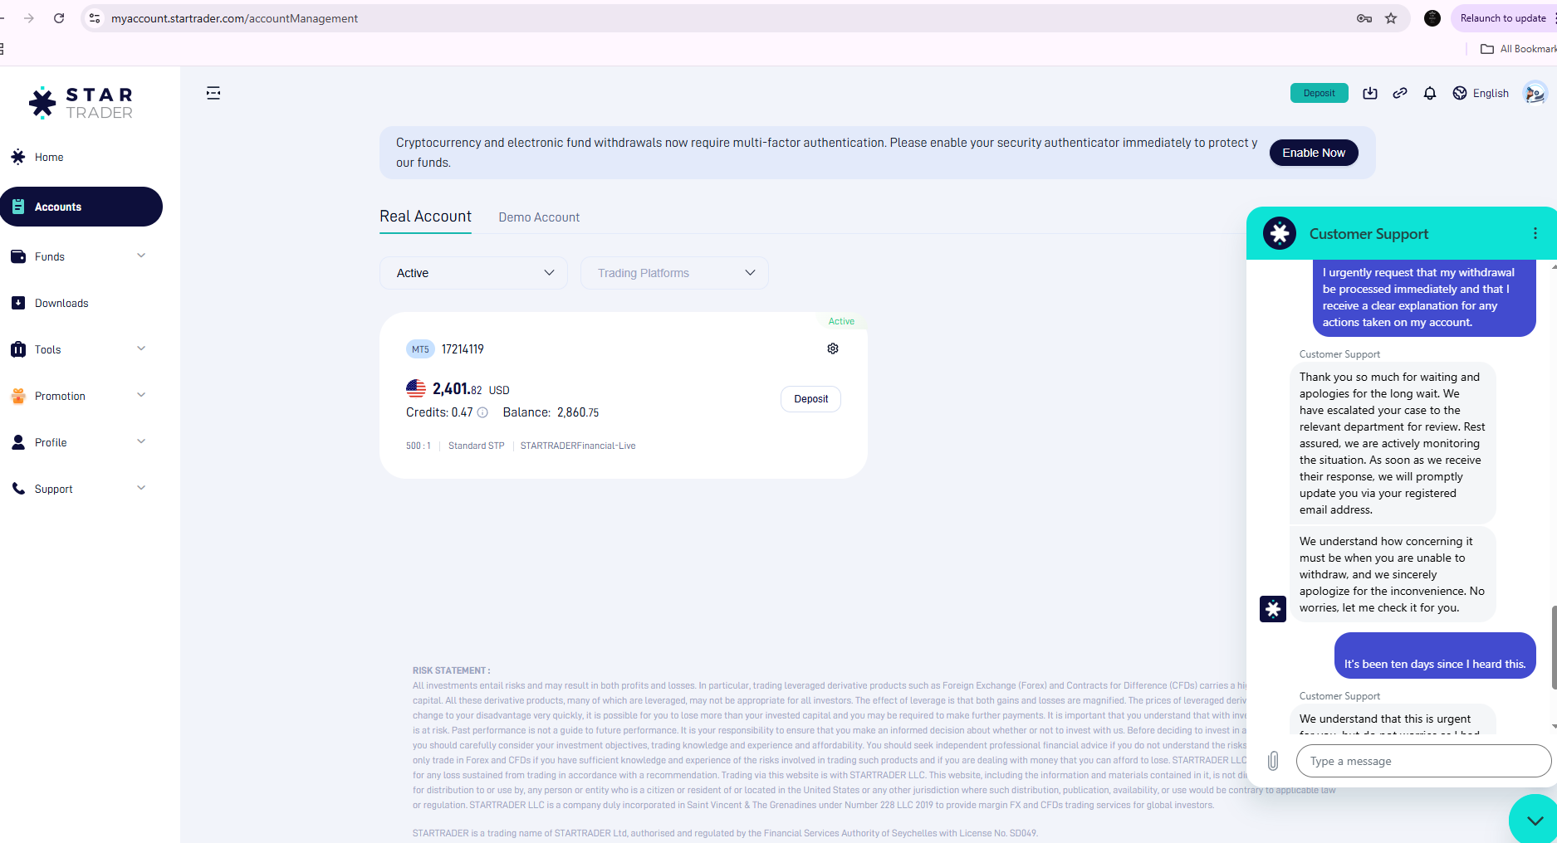The height and width of the screenshot is (843, 1557).
Task: Click the MT5 badge on the account card
Action: point(420,349)
